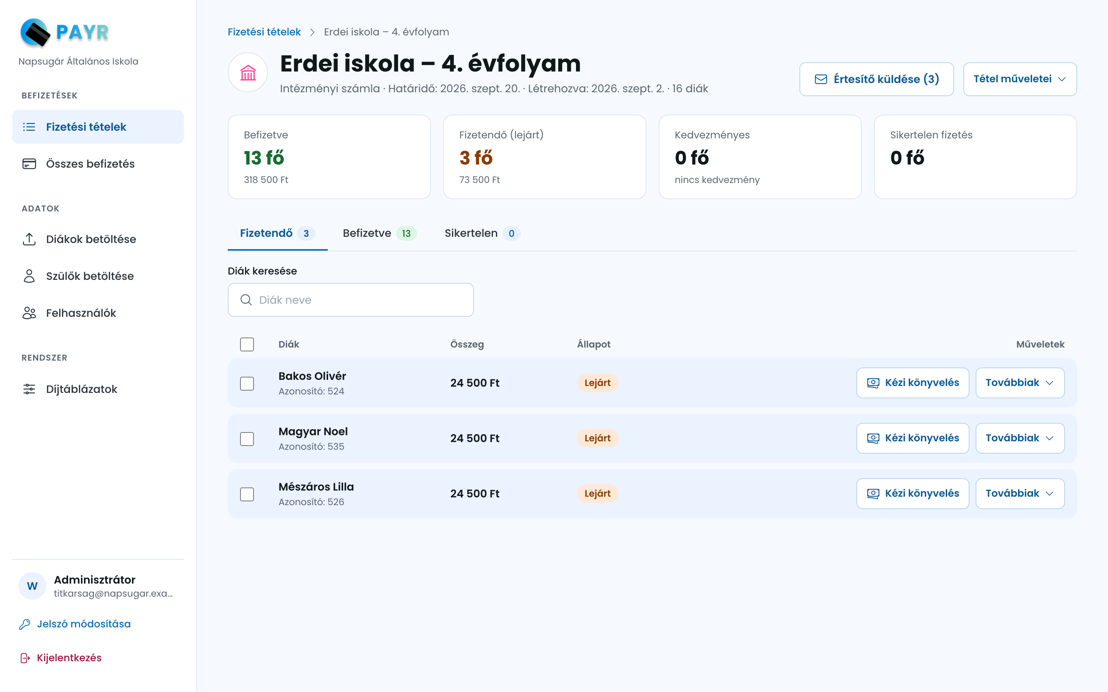
Task: Click the Értesítő küldése (3) button
Action: click(x=876, y=79)
